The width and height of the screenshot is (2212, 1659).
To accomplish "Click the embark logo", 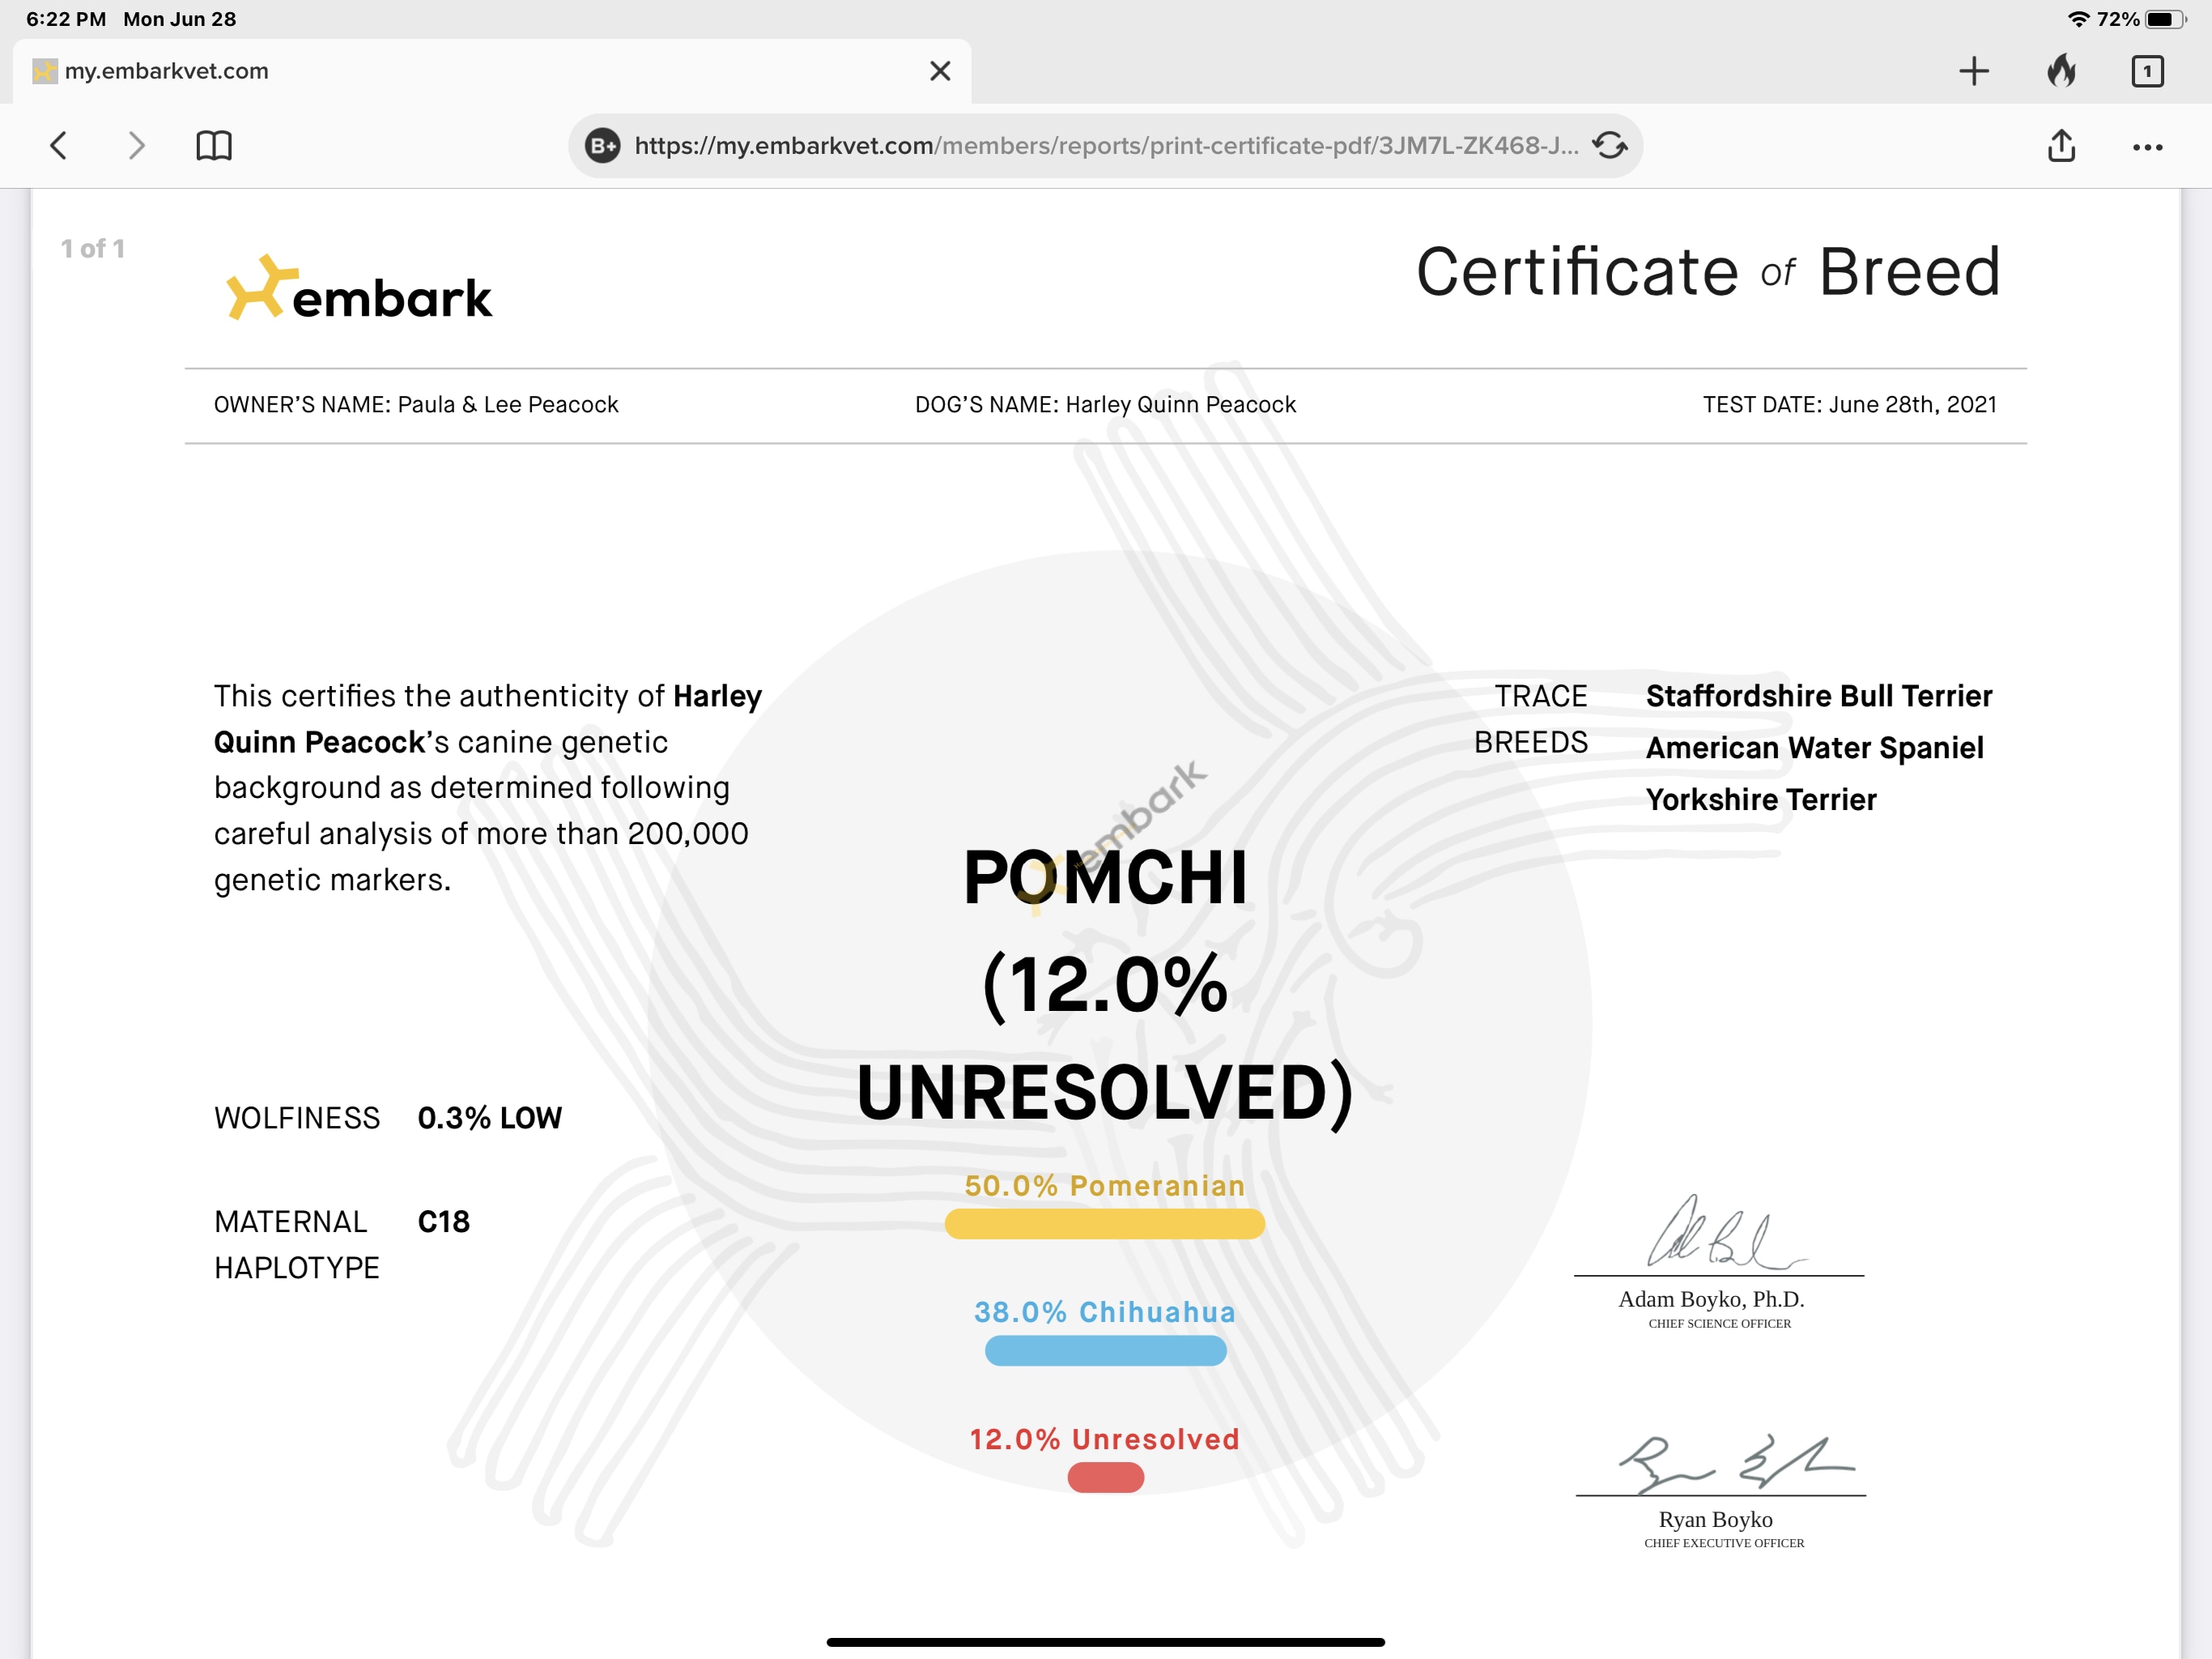I will (x=359, y=288).
